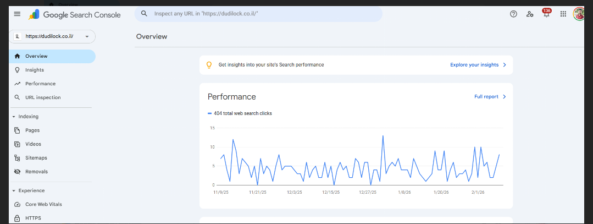Open the Pages indexing report
The width and height of the screenshot is (593, 224).
(32, 130)
